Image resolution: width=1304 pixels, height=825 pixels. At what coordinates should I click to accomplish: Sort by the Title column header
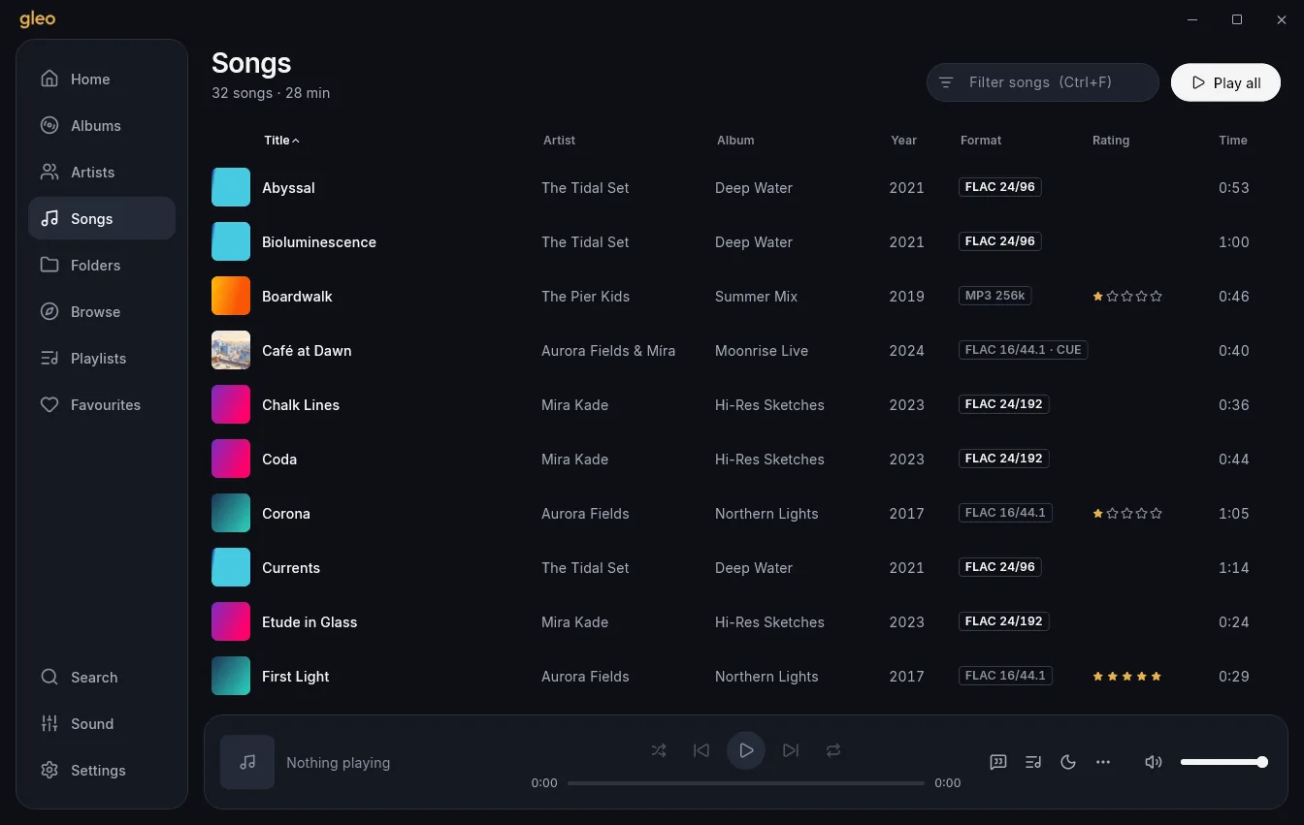pos(281,141)
